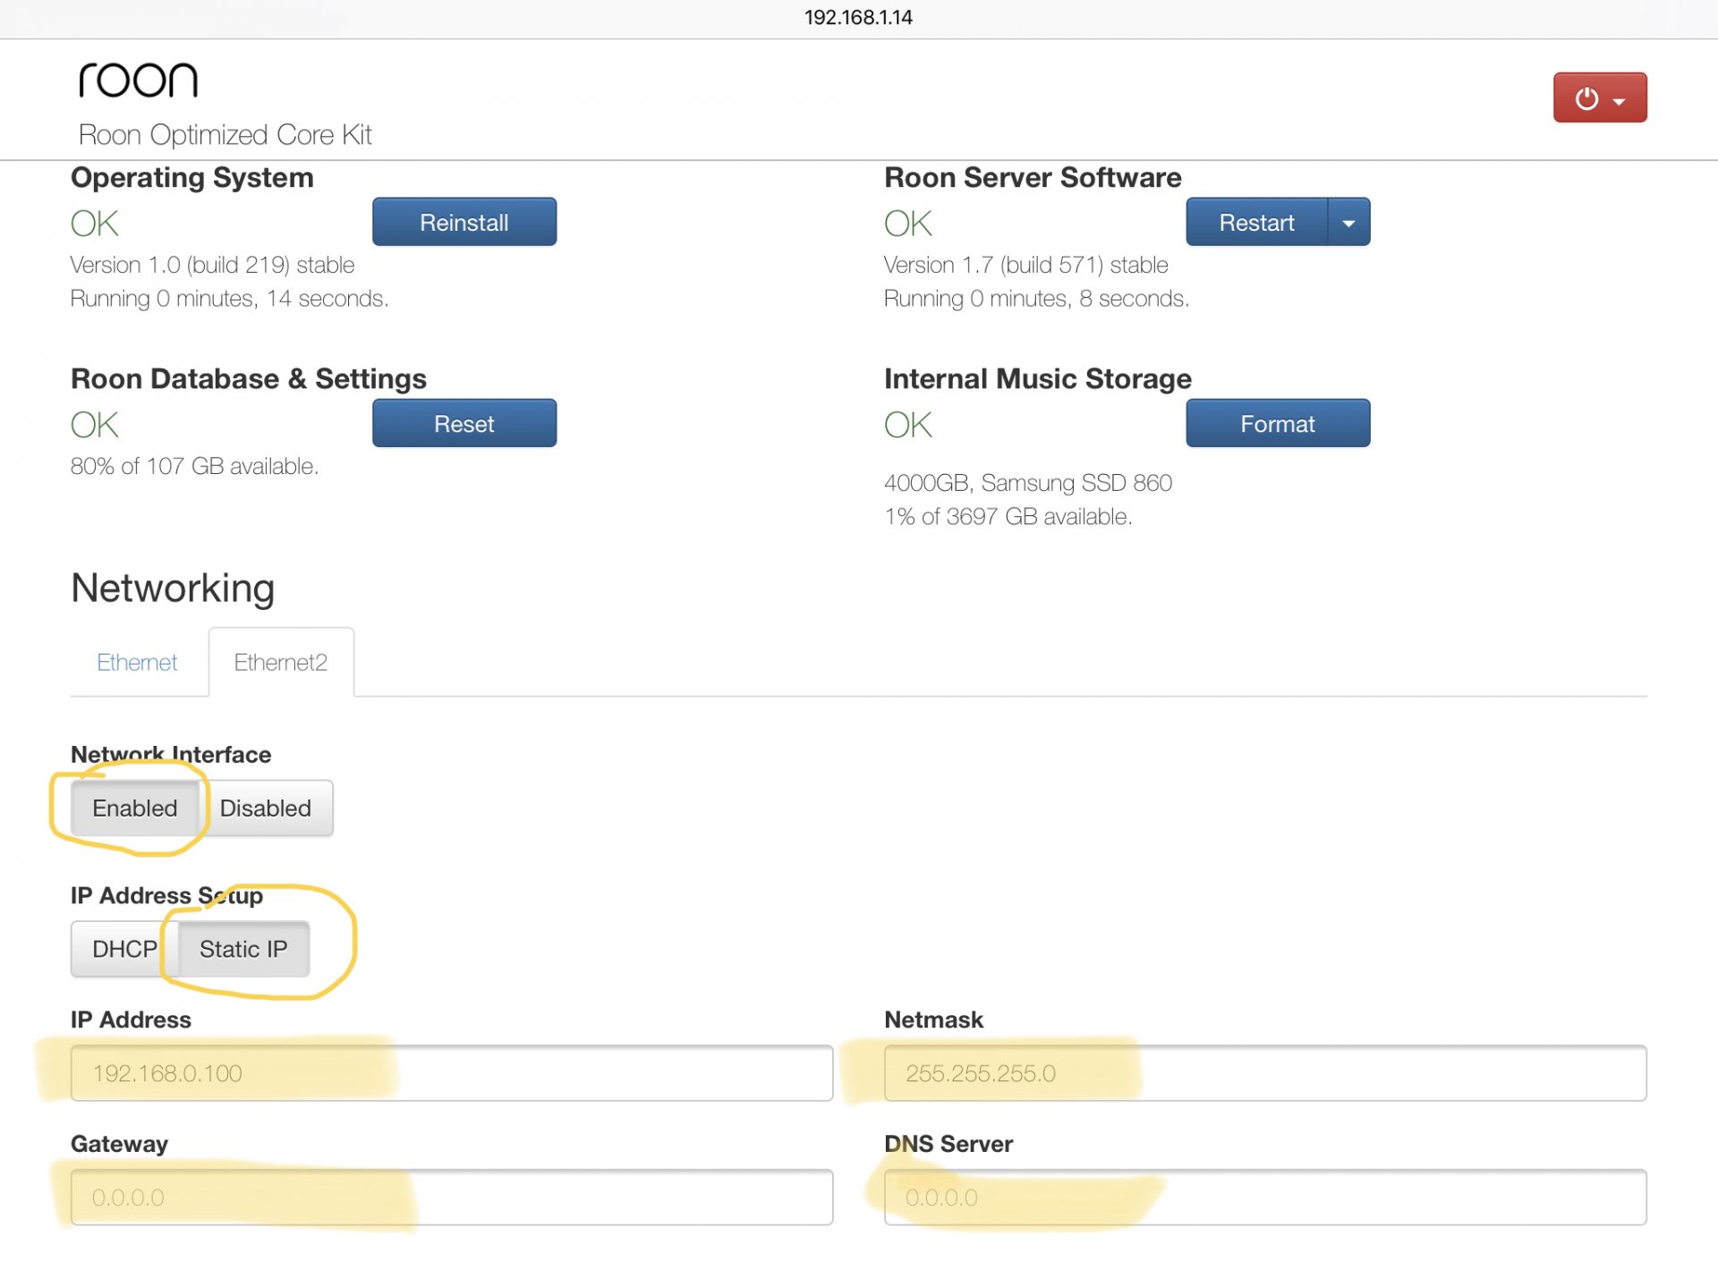Screen dimensions: 1718x1261
Task: Expand the Restart button dropdown arrow
Action: 1348,222
